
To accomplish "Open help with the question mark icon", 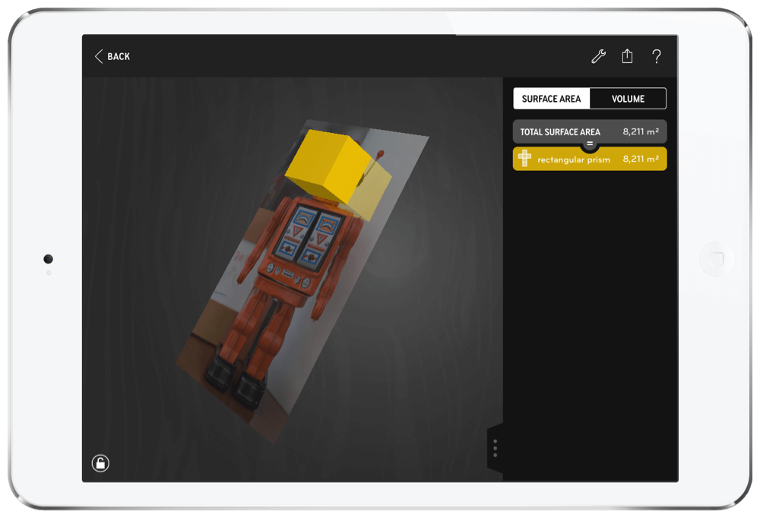I will point(657,57).
